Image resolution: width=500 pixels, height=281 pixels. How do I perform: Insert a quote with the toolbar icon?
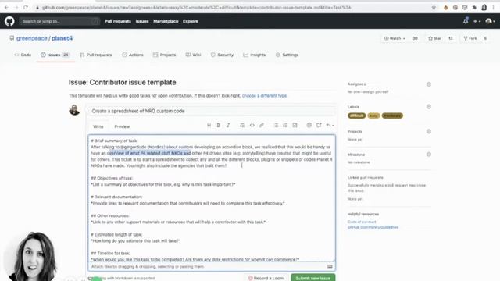[x=242, y=125]
